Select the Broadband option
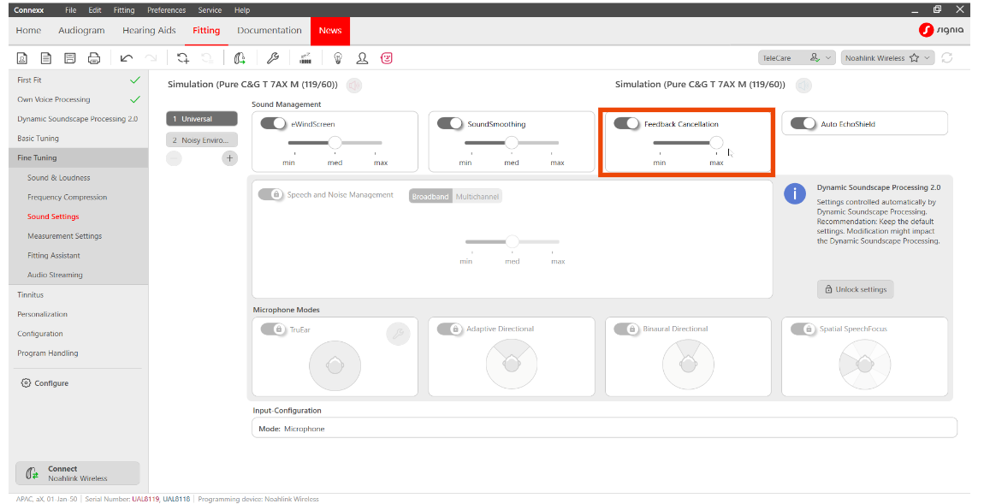This screenshot has height=504, width=984. 430,197
